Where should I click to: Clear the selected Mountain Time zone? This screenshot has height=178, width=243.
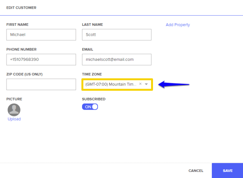coord(140,84)
